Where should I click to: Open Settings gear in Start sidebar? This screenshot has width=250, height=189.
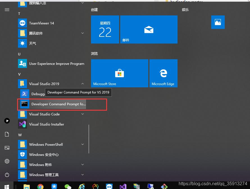7,161
